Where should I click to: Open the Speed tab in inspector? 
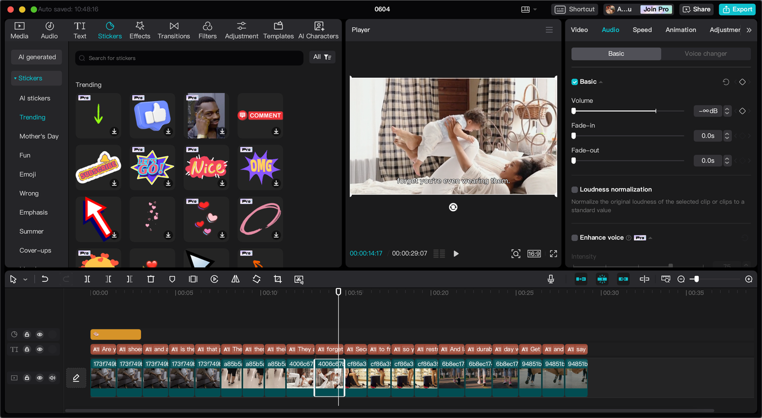[642, 30]
